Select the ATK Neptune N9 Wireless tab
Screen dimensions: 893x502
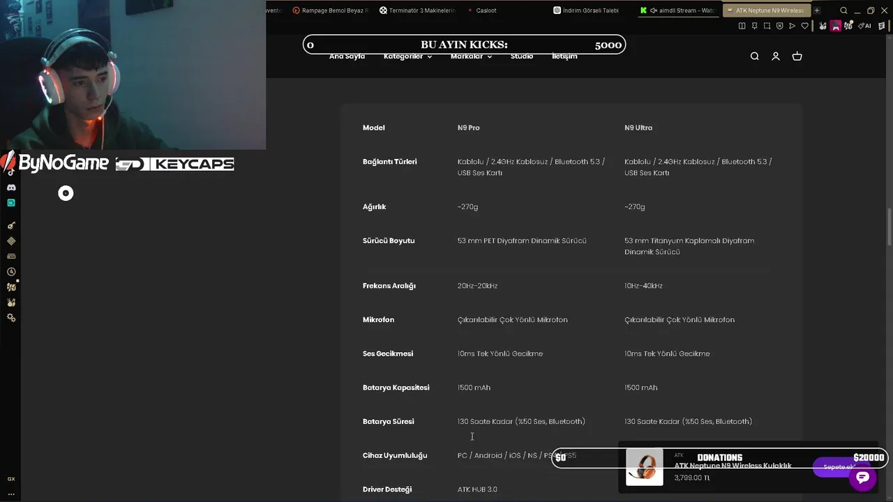pyautogui.click(x=766, y=10)
